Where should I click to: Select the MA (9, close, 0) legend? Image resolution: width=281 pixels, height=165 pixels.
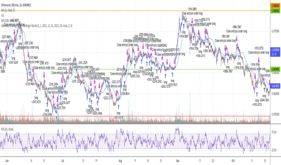pos(8,10)
